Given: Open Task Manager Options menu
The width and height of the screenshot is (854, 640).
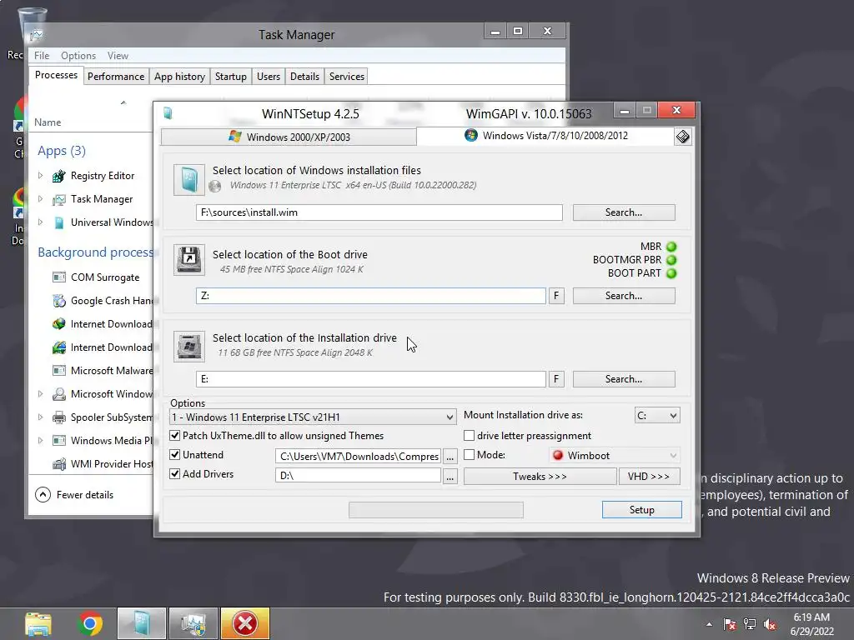Looking at the screenshot, I should (x=78, y=56).
